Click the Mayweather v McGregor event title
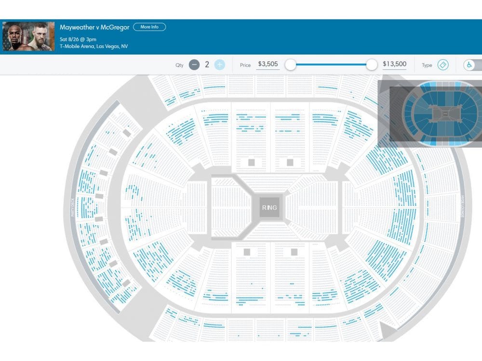This screenshot has height=361, width=482. 94,27
